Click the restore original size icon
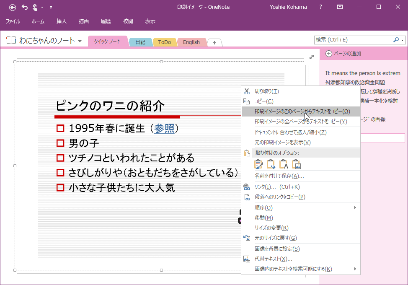408x285 pixels. (x=246, y=238)
